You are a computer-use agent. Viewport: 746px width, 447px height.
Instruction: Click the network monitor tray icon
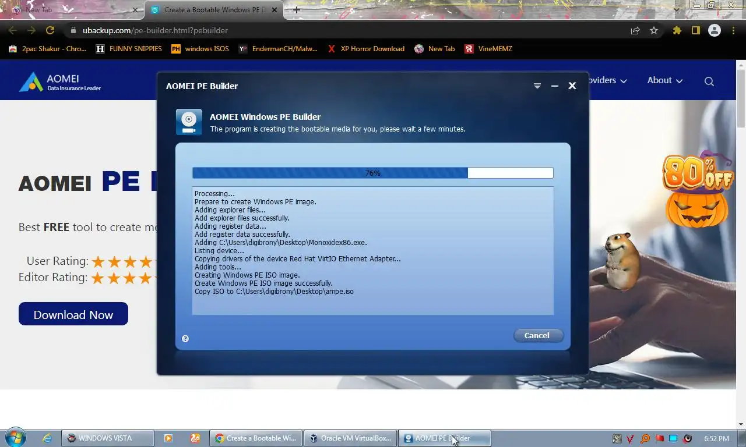pos(673,438)
